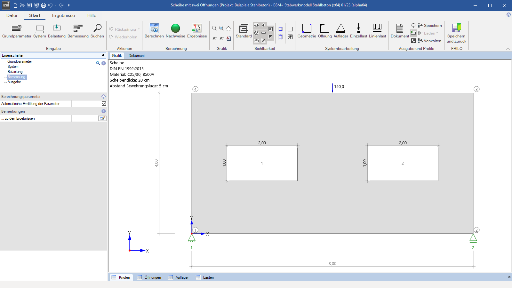Click Verwalten profile button
Screen dimensions: 512x288
tap(429, 41)
